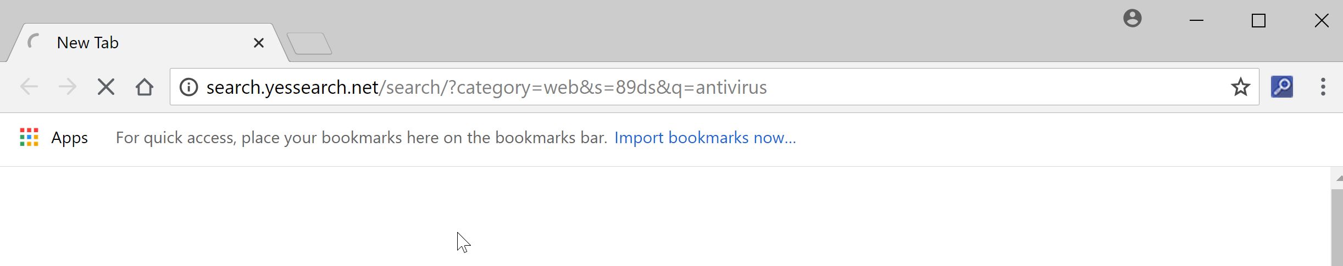Click the scrollbar up arrow

[1338, 178]
